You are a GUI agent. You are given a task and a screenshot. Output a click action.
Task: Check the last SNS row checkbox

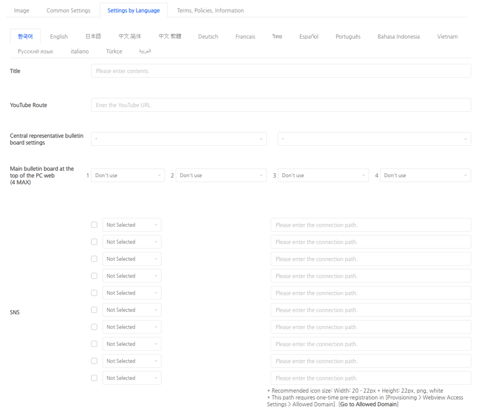94,378
